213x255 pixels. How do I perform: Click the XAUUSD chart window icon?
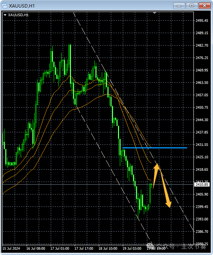[x=5, y=6]
